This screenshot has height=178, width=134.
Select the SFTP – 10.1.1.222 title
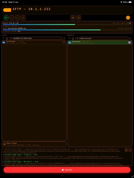(32, 9)
